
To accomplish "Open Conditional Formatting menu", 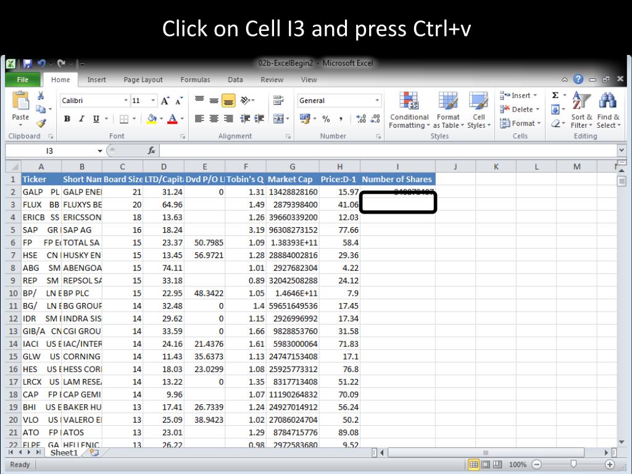I will tap(409, 110).
